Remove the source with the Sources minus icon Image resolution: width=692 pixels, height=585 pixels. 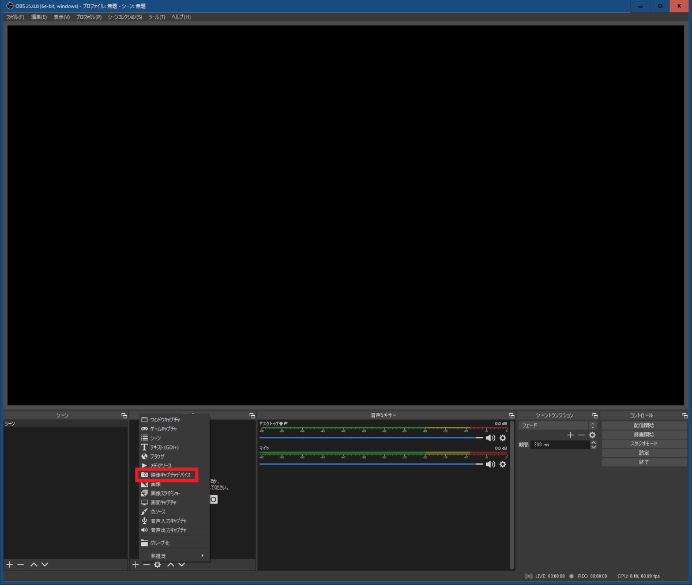click(146, 565)
